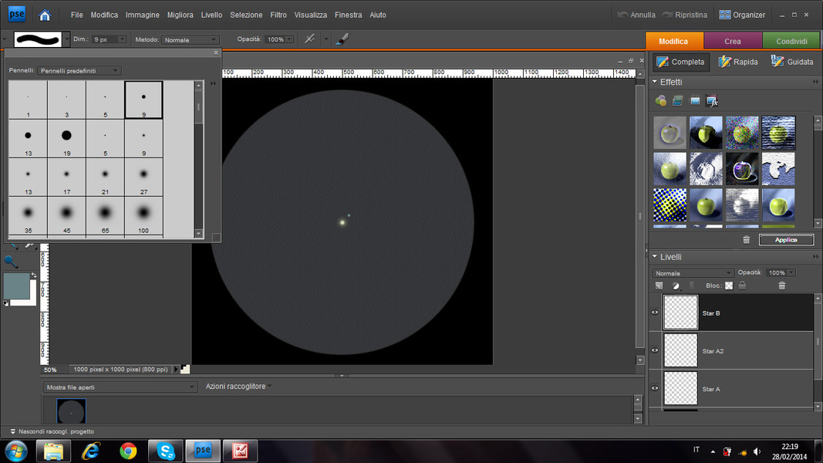Viewport: 823px width, 463px height.
Task: Open the Metodo blend mode dropdown
Action: point(191,39)
